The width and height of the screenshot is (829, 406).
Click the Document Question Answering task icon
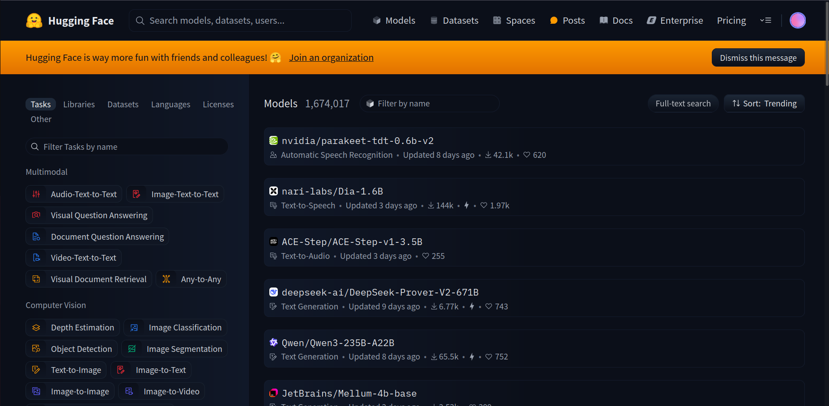tap(36, 237)
